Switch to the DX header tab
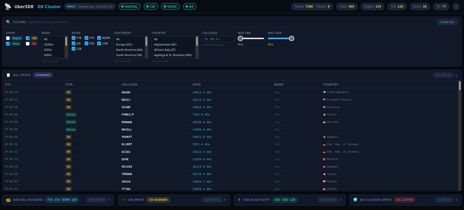464x210 pixels. (x=190, y=7)
